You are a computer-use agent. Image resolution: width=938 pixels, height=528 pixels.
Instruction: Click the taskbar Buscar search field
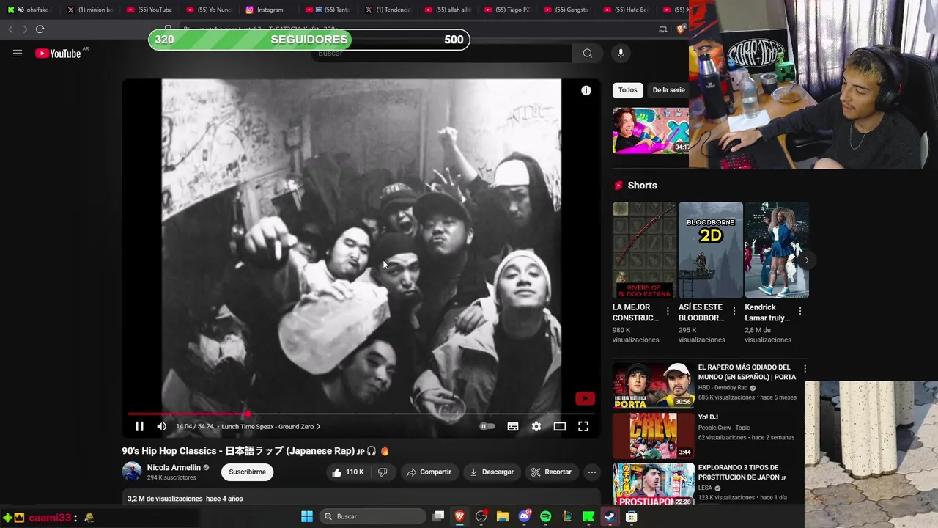373,516
